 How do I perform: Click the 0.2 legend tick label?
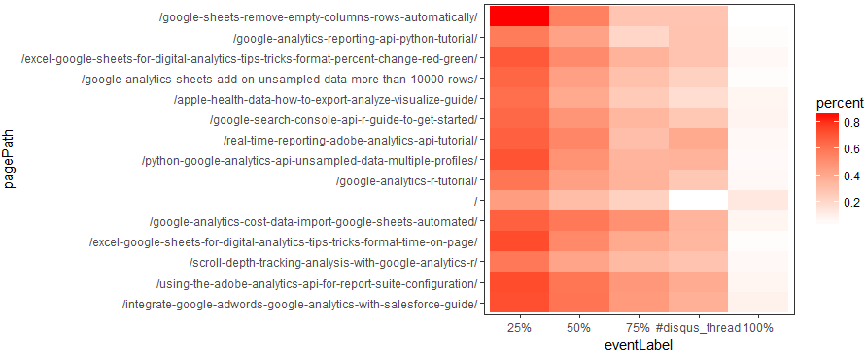[852, 203]
